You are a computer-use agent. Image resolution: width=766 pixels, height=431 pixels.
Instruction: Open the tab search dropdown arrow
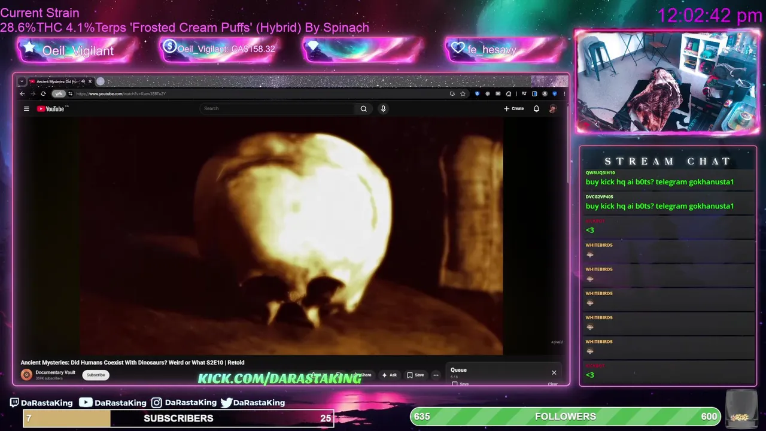tap(22, 81)
